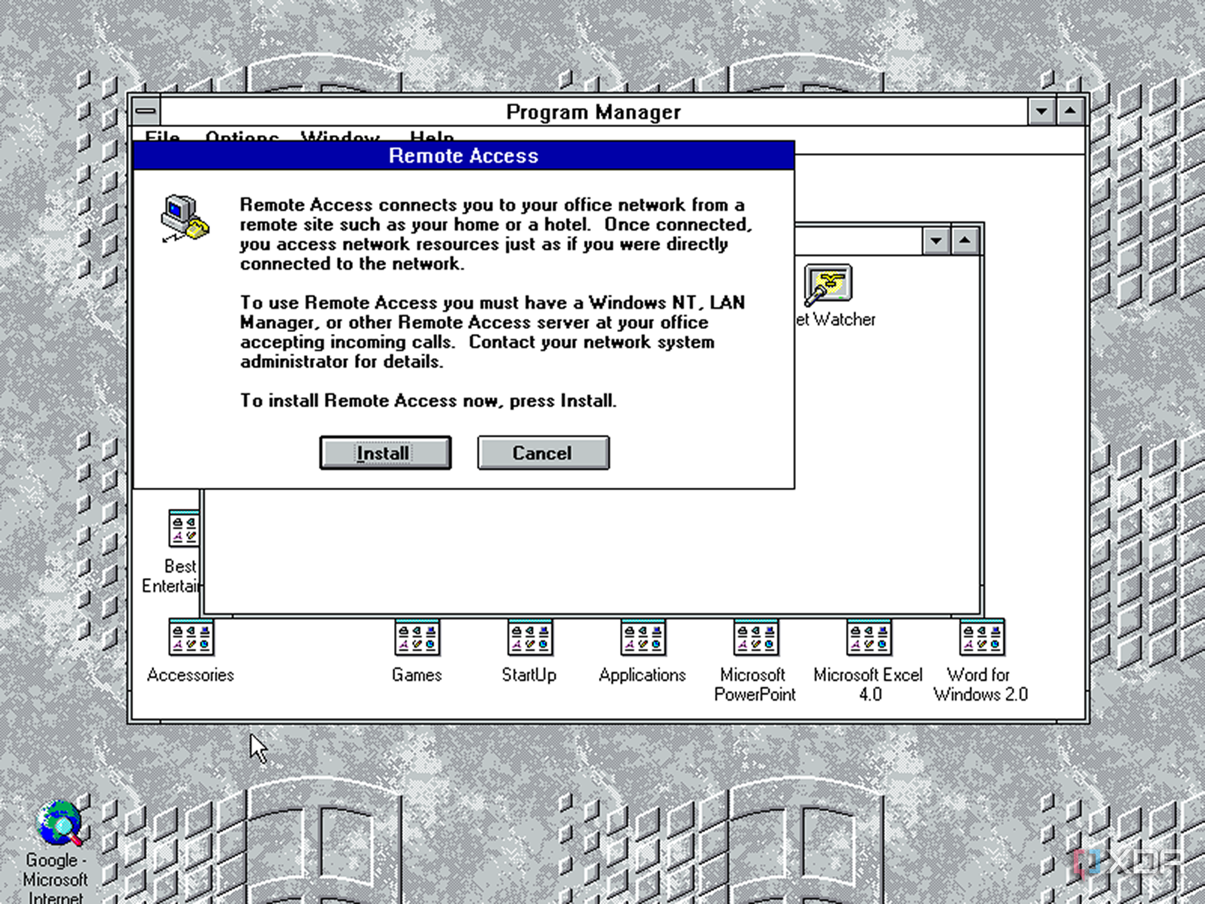
Task: Click the Net Watcher label text
Action: (836, 319)
